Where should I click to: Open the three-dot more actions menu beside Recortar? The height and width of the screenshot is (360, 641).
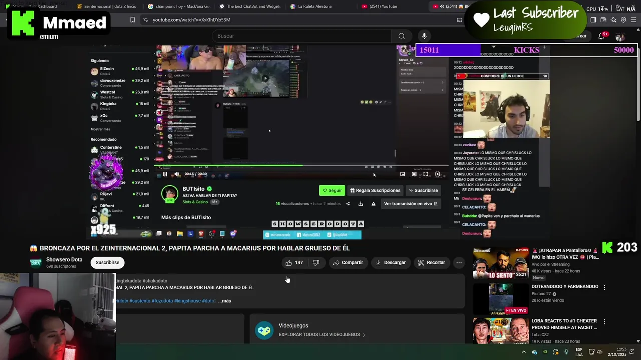459,262
